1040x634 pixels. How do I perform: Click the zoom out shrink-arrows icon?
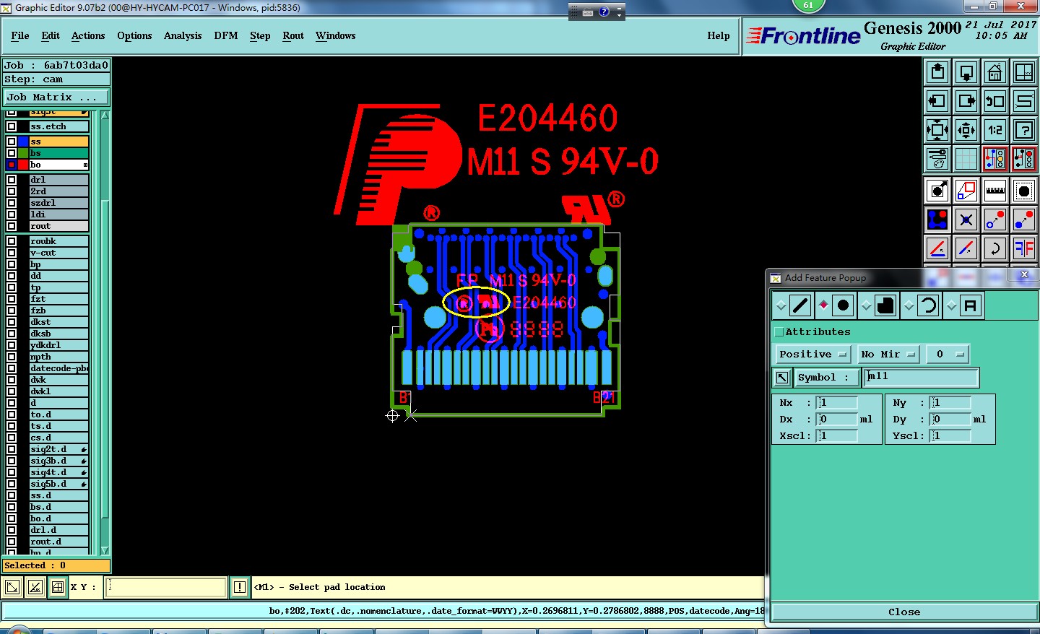(x=966, y=130)
